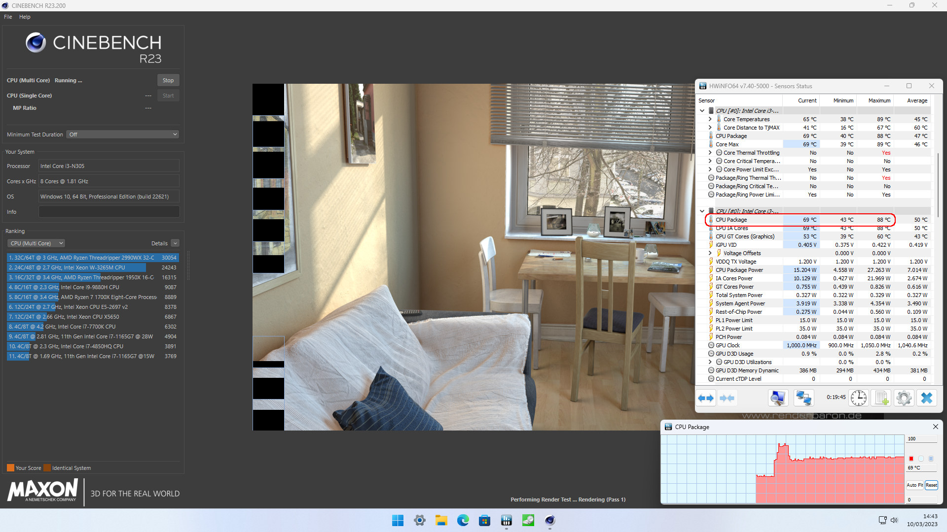
Task: Click the HWiNFO sensor list vertical scrollbar
Action: (x=937, y=185)
